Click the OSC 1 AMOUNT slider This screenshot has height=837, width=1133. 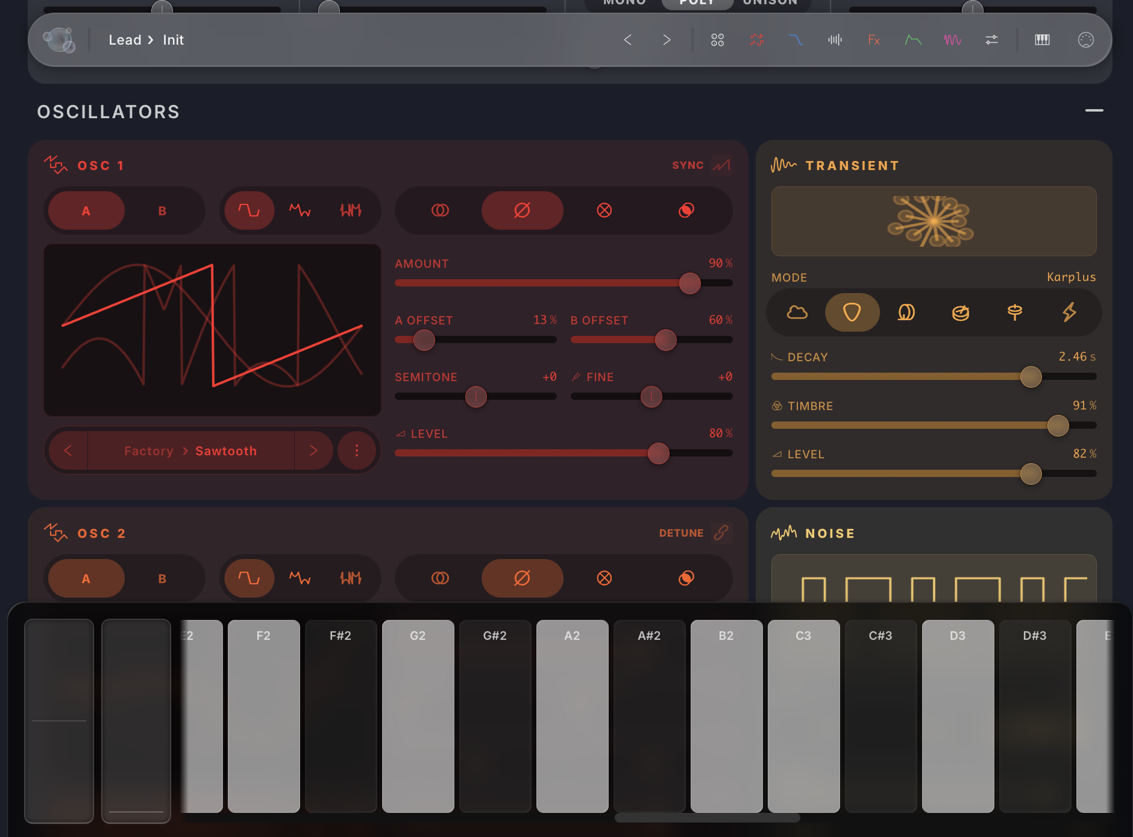(563, 283)
